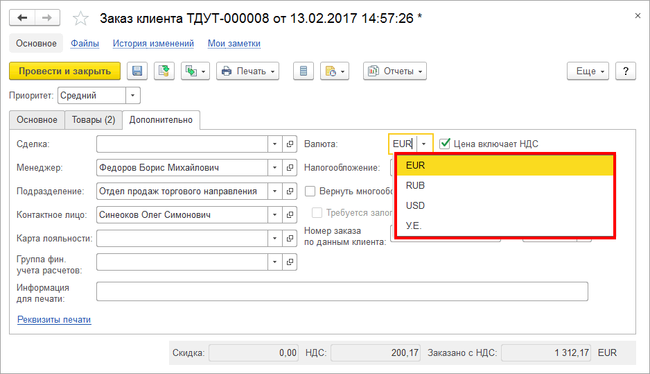Enable Вернуть многооборотную тару checkbox

tap(310, 191)
